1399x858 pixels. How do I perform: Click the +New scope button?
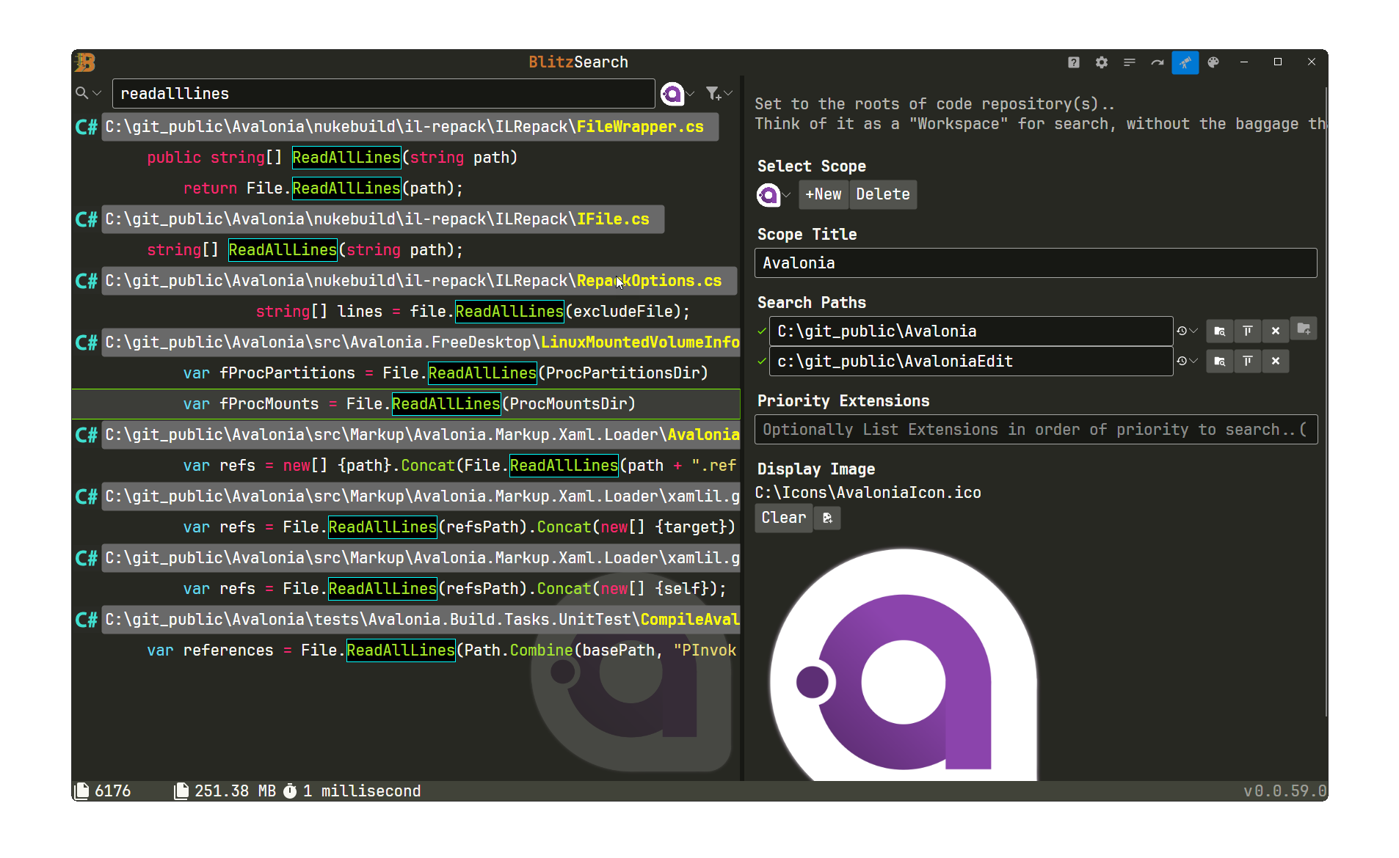(824, 195)
